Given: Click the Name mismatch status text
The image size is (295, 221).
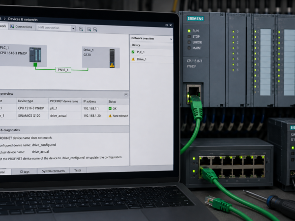Looking at the screenshot, I should [x=120, y=116].
